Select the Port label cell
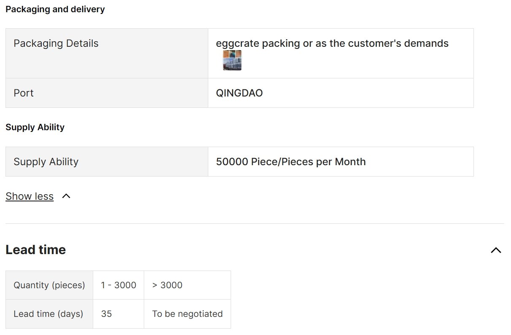Screen dimensions: 511x335 click(x=24, y=93)
